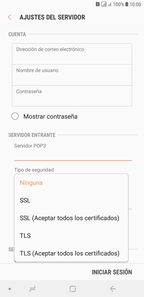144x297 pixels.
Task: Tap the back arrow in navigation bar
Action: coord(113,289)
